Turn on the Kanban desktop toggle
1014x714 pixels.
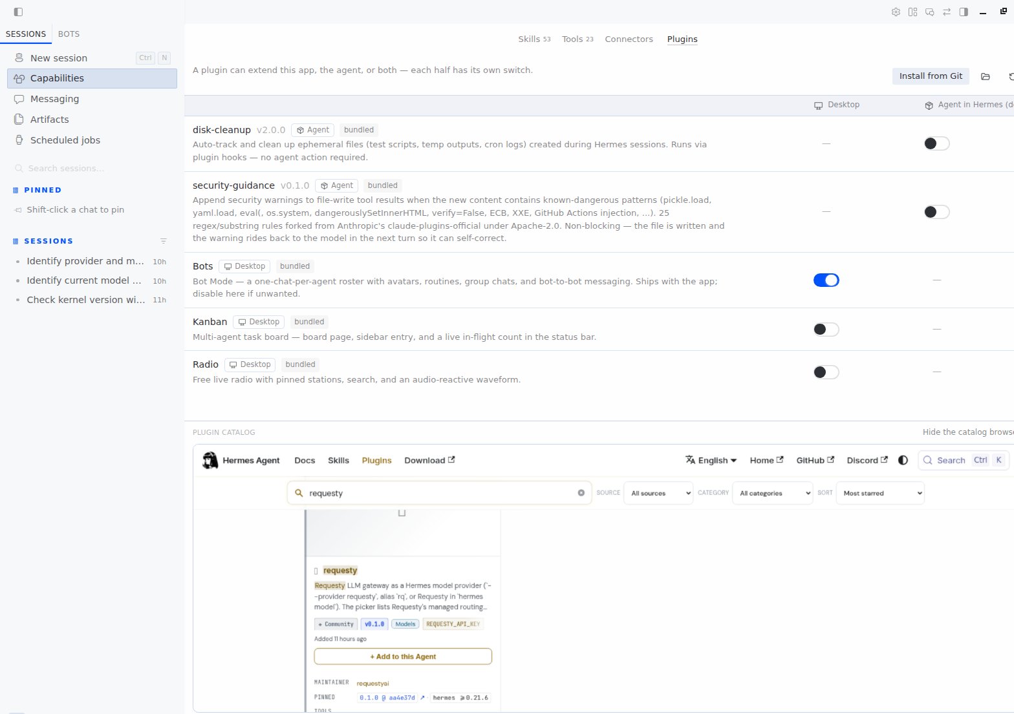click(826, 330)
